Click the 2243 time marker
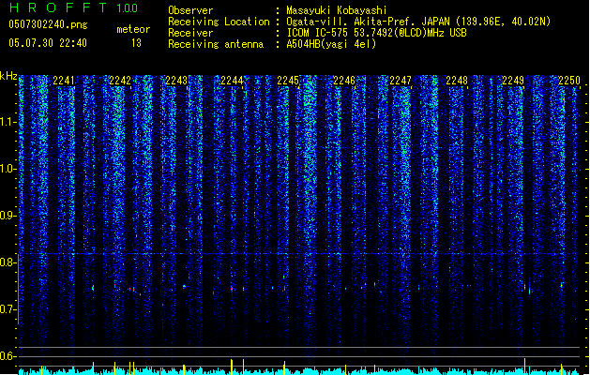 176,81
